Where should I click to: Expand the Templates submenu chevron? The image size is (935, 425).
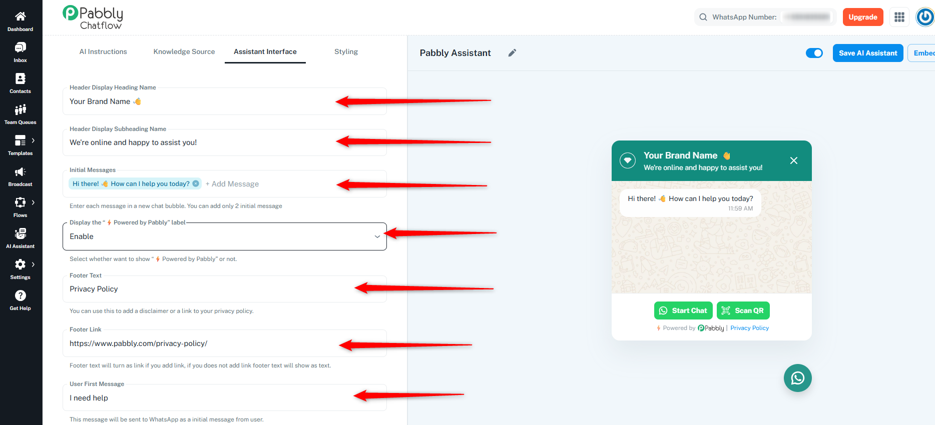(34, 140)
